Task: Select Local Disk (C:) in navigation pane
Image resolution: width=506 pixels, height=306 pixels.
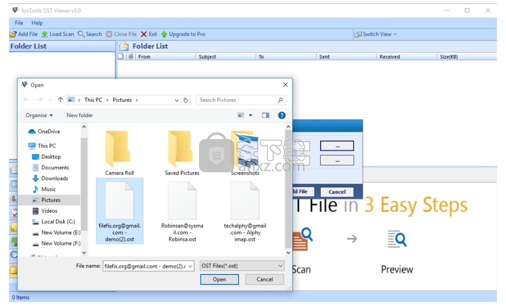Action: [x=54, y=222]
